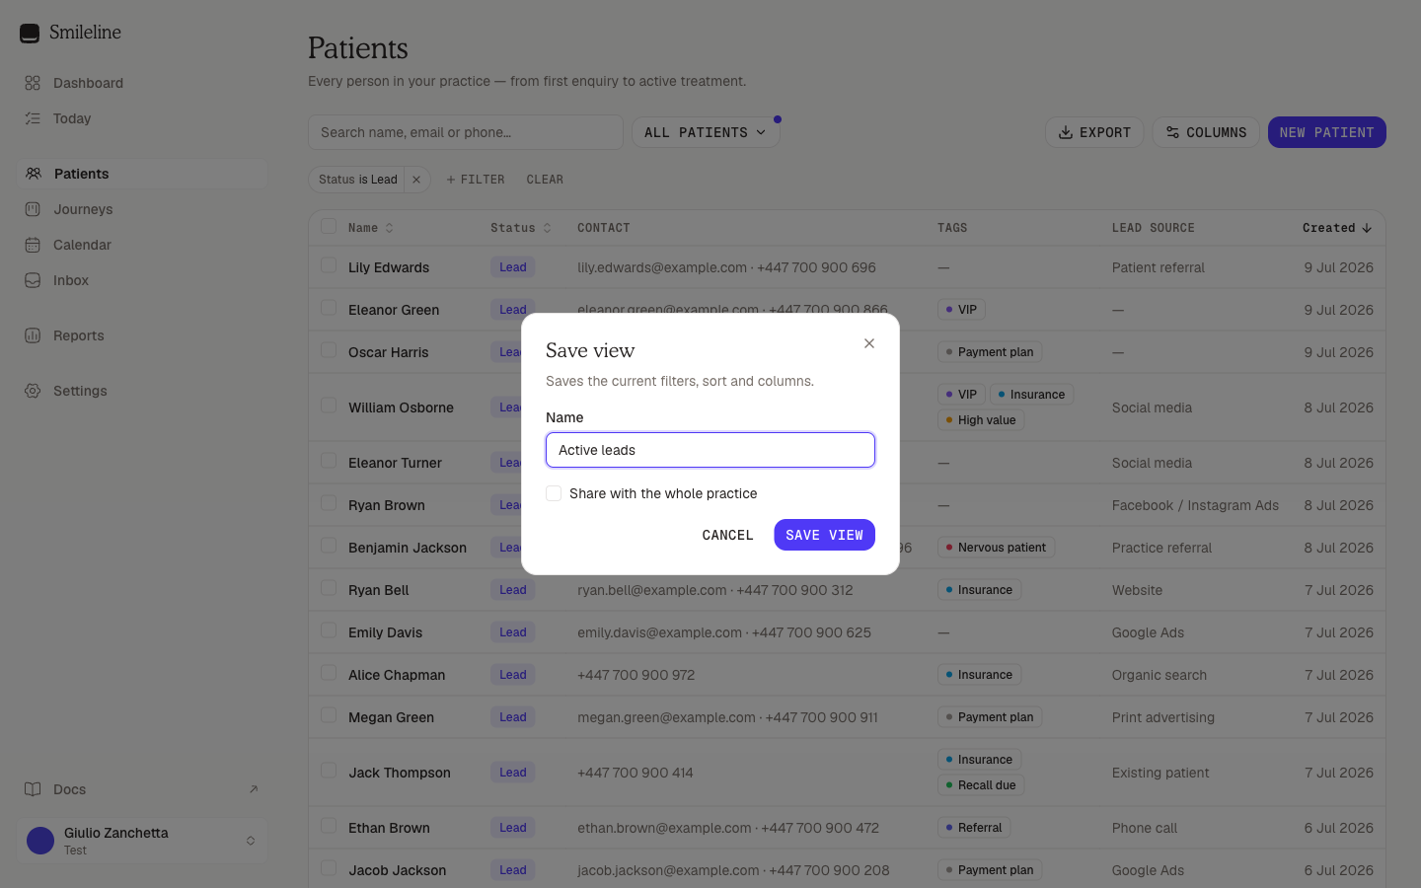This screenshot has width=1421, height=888.
Task: Go to the Today page
Action: 142,118
